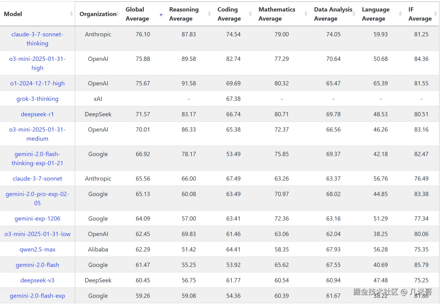Click the Reasoning Average sort icon

209,14
